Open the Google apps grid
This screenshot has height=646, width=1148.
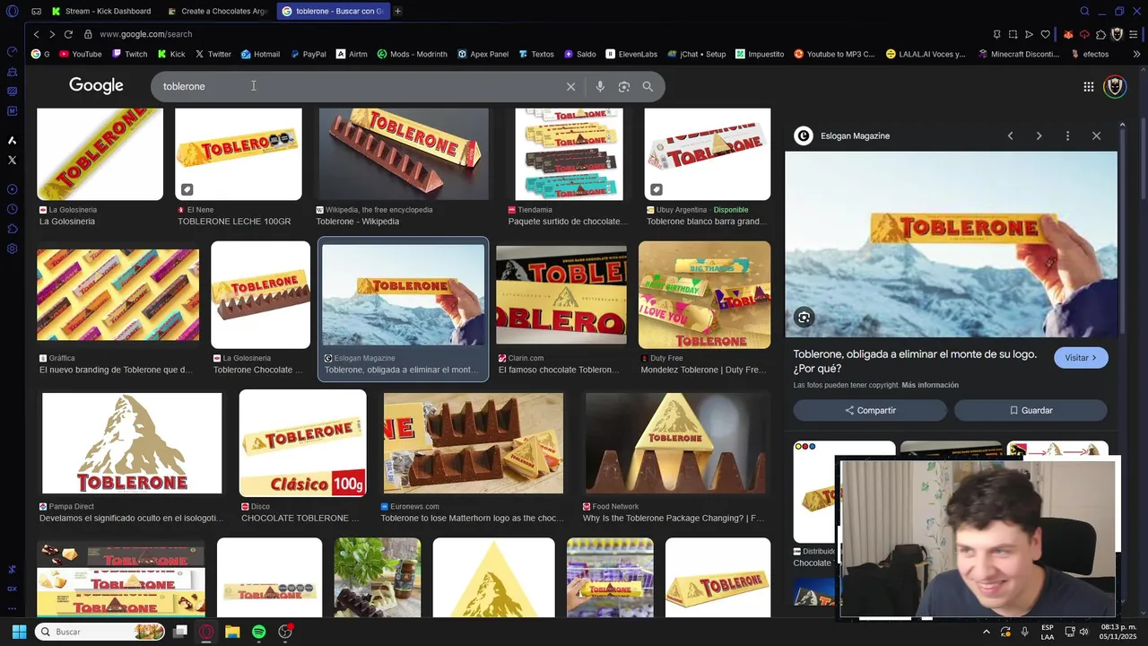[x=1089, y=86]
